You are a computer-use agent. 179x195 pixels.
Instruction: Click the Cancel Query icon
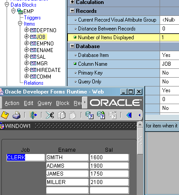pyautogui.click(x=112, y=115)
